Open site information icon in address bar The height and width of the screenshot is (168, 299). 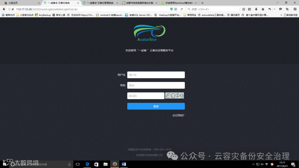coord(9,9)
